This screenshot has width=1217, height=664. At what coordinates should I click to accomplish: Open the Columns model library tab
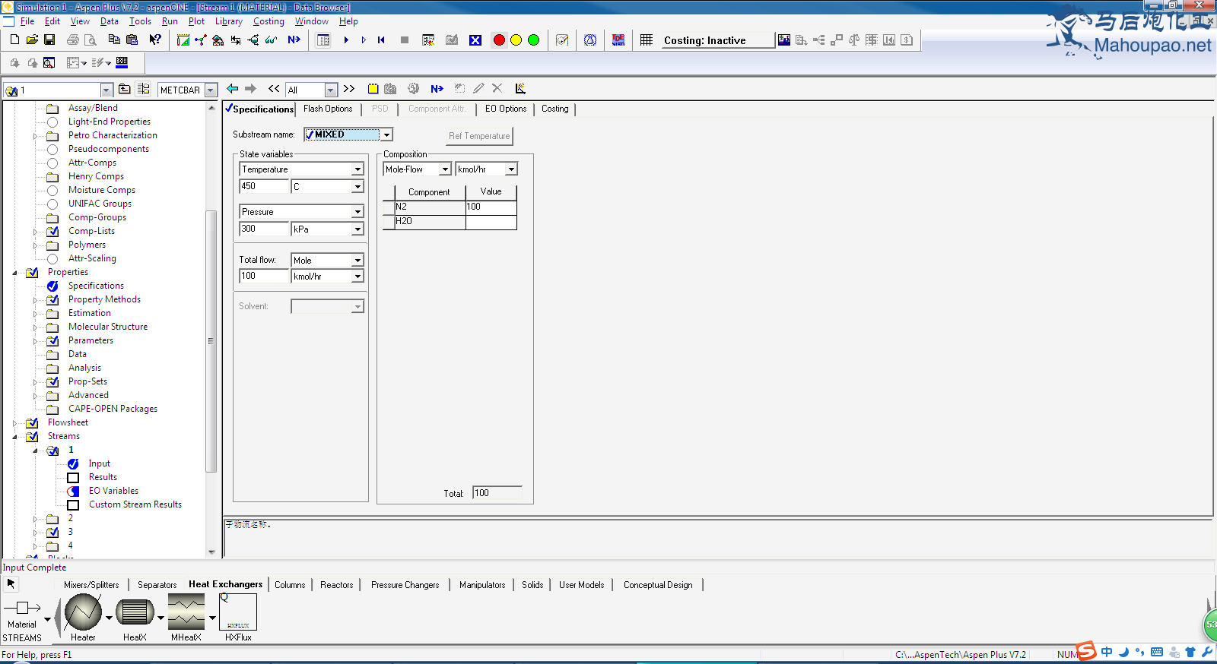(x=290, y=585)
